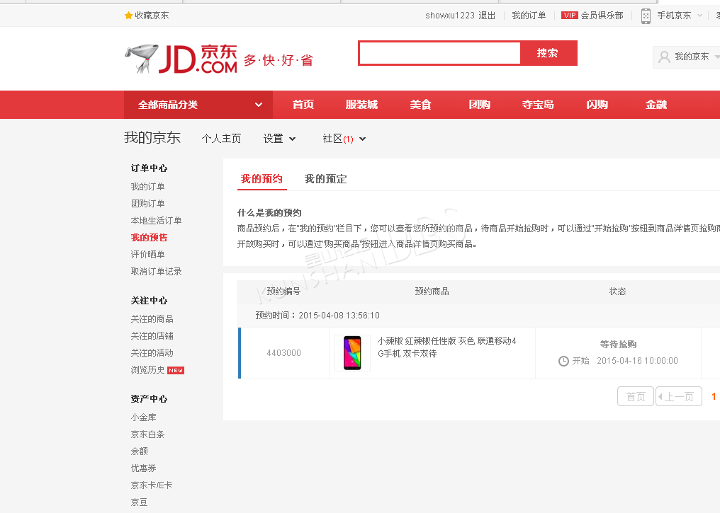The height and width of the screenshot is (513, 720).
Task: Select 我的预售 in the sidebar
Action: 150,238
